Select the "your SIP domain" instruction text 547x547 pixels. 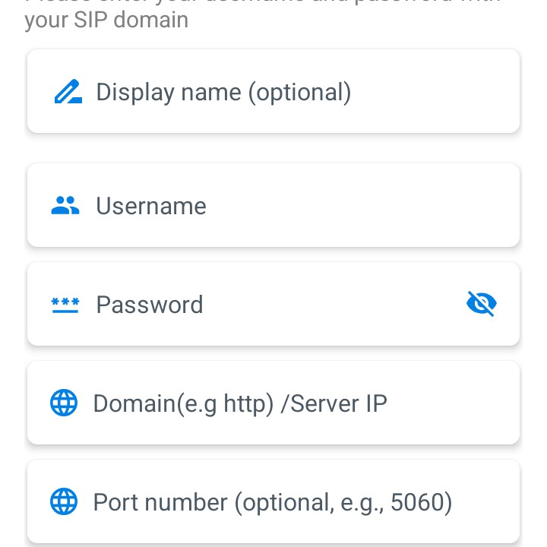click(x=106, y=21)
